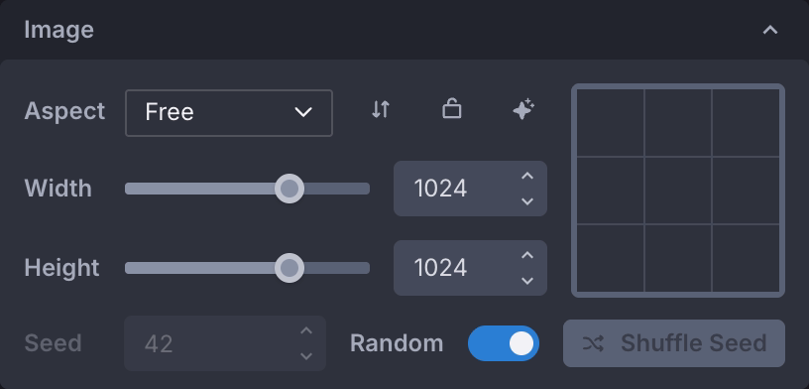Click the shuffle icon on Shuffle Seed
809x389 pixels.
click(x=593, y=343)
